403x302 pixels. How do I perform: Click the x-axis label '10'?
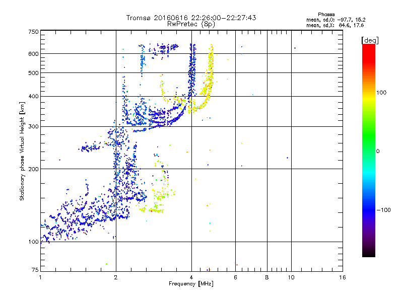tap(291, 277)
